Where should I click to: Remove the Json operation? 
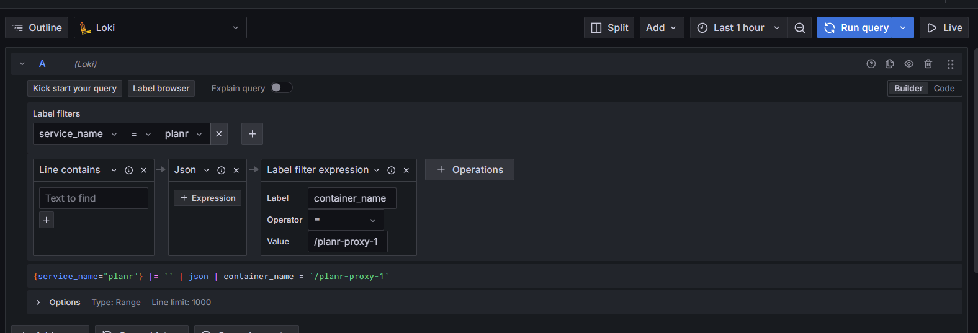point(236,171)
